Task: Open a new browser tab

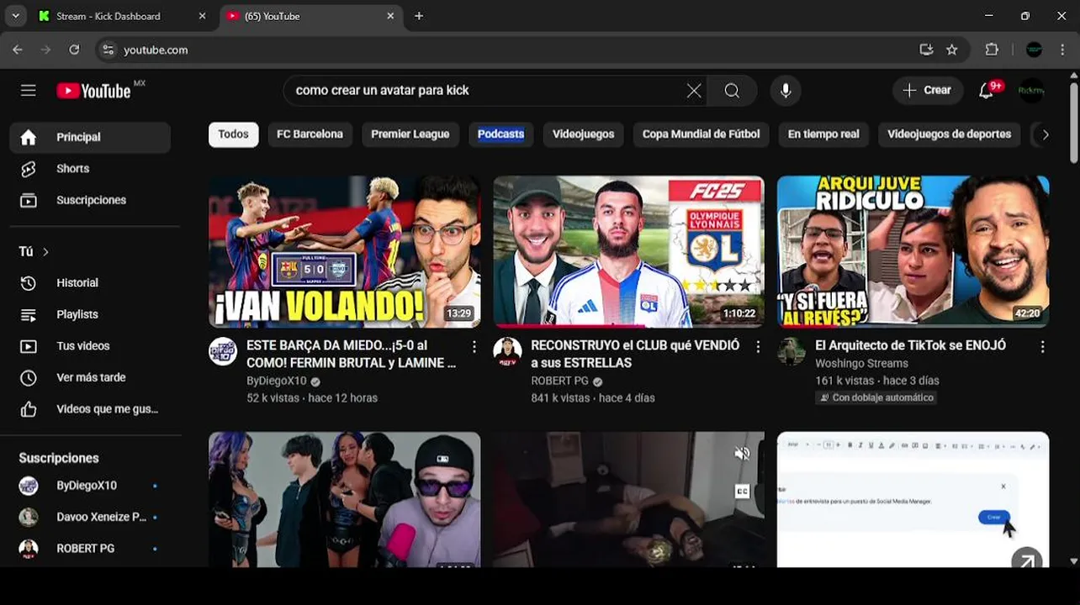Action: [x=419, y=16]
